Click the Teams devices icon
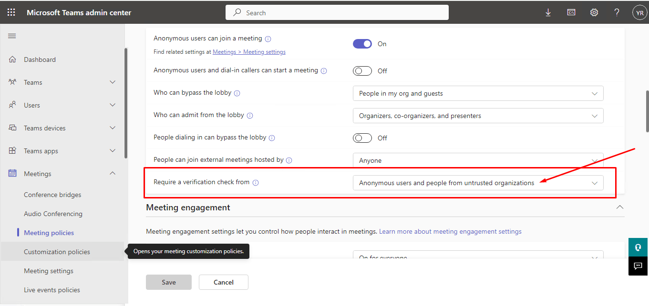This screenshot has width=649, height=306. tap(12, 128)
